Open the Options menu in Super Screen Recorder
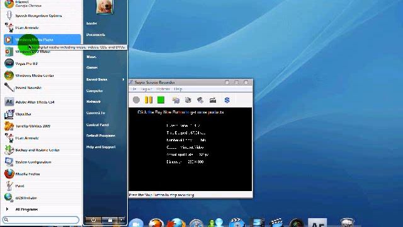Image resolution: width=403 pixels, height=227 pixels. pos(163,89)
